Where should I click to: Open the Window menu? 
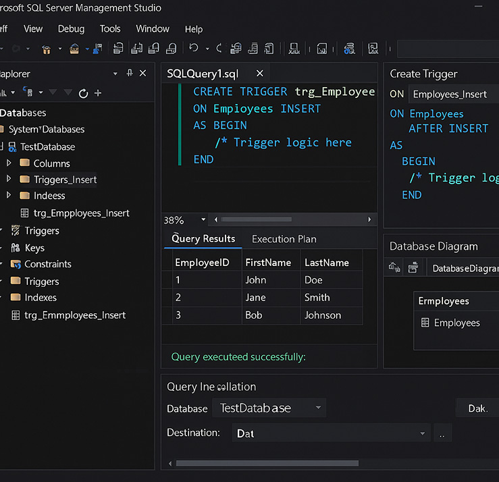tap(153, 29)
